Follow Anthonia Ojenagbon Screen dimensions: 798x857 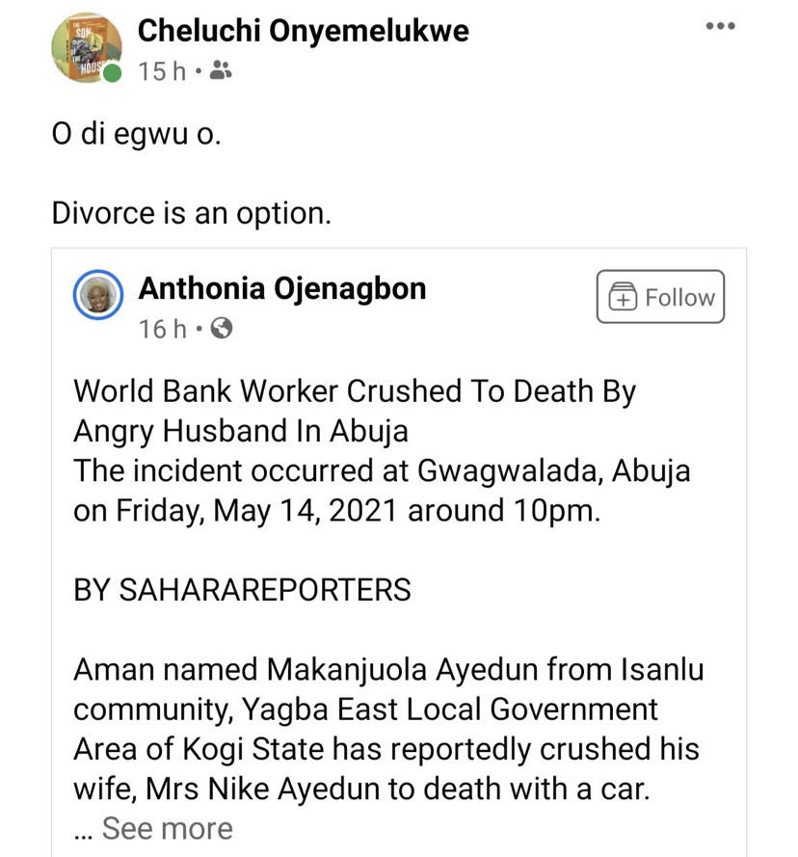pyautogui.click(x=660, y=297)
